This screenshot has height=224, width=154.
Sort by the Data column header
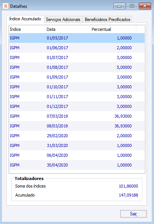tap(68, 29)
